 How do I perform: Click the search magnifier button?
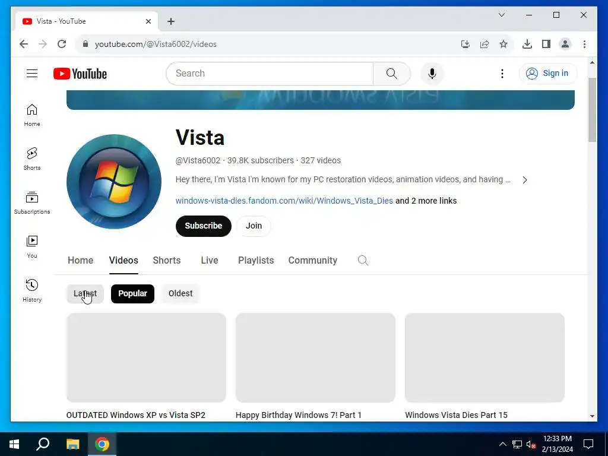[x=392, y=73]
